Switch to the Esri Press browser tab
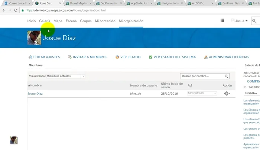This screenshot has width=260, height=150. pyautogui.click(x=231, y=3)
